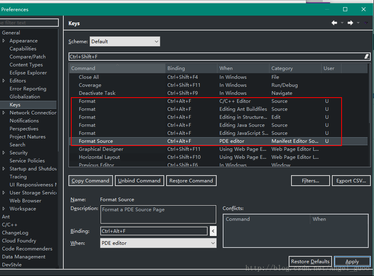Screen dimensions: 374x276
Task: Sort by Command column header
Action: click(x=117, y=68)
